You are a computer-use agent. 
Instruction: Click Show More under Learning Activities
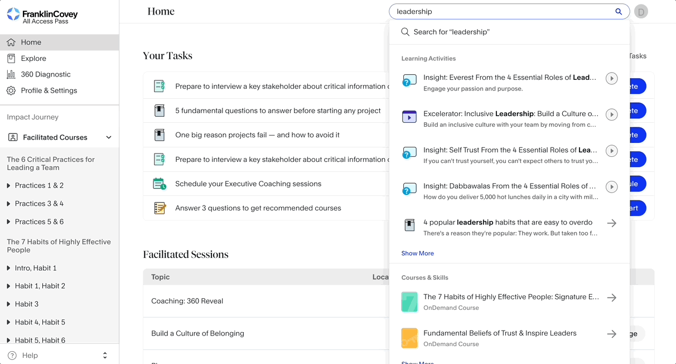pos(417,253)
